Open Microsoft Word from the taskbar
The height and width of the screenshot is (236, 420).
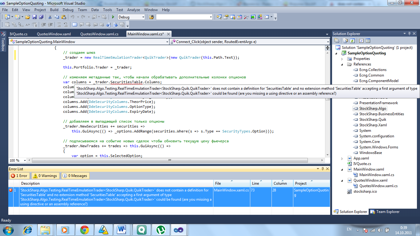(x=122, y=230)
